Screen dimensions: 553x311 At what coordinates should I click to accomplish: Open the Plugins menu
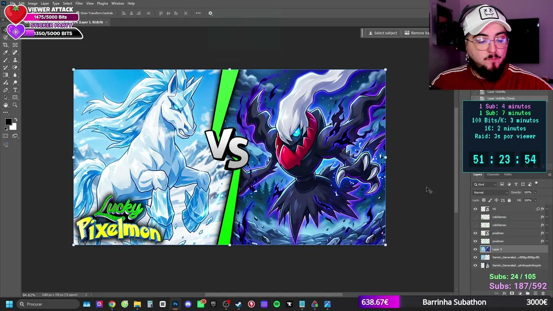102,3
